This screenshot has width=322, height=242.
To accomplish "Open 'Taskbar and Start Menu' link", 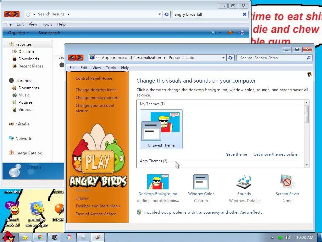I will click(97, 206).
